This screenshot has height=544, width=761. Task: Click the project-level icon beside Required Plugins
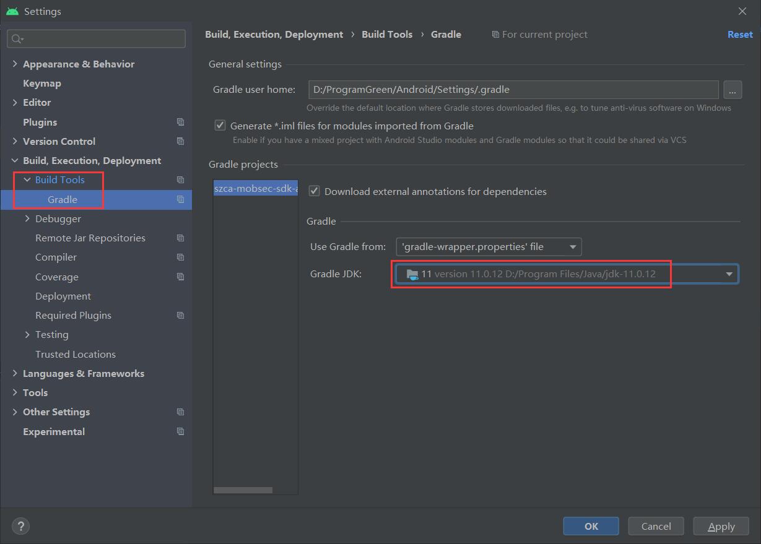(x=180, y=315)
